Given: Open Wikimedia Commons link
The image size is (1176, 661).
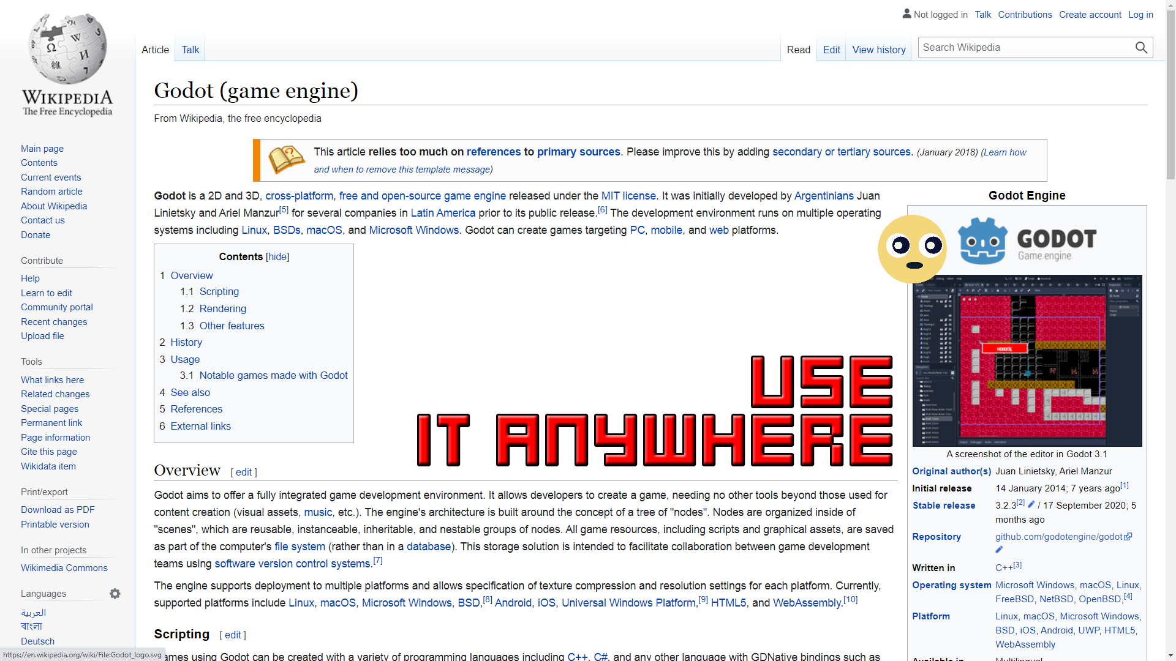Looking at the screenshot, I should [64, 567].
